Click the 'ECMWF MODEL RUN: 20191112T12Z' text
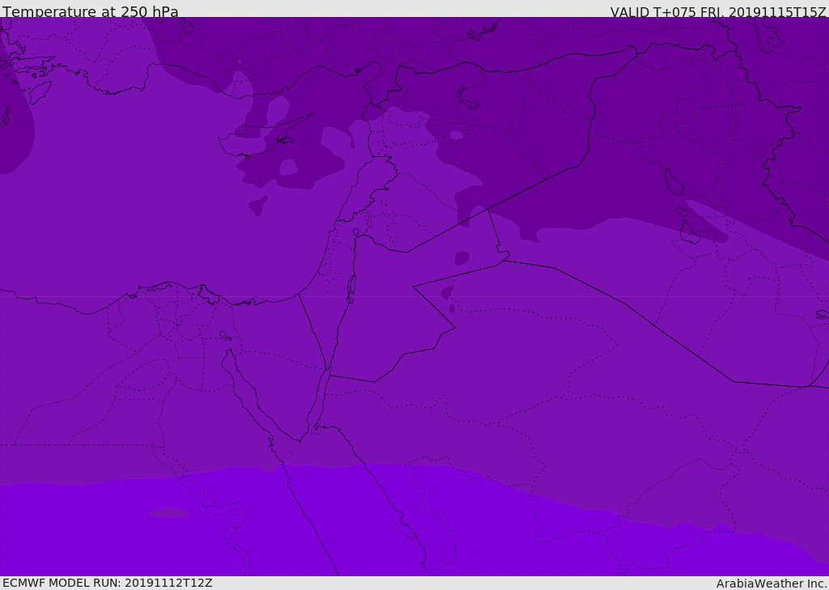This screenshot has width=829, height=590. [x=108, y=583]
